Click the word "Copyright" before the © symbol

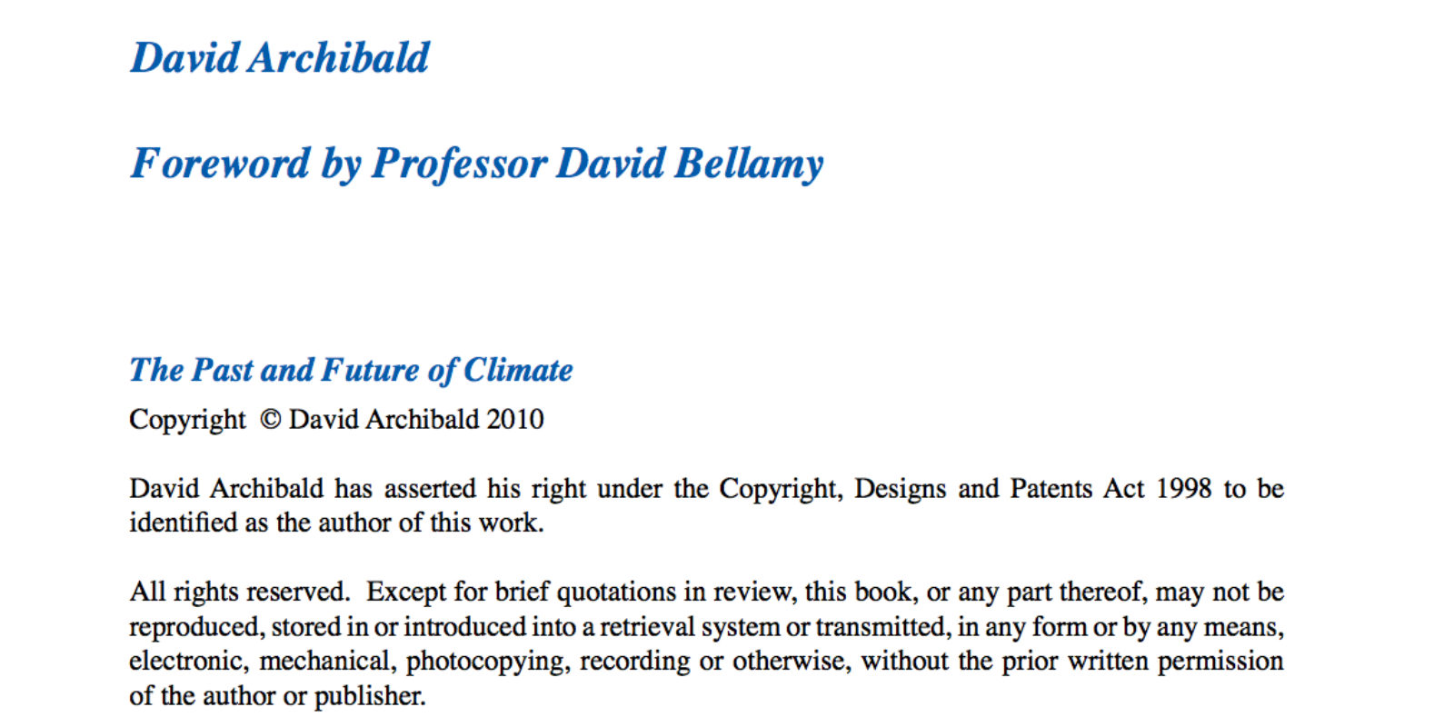187,420
